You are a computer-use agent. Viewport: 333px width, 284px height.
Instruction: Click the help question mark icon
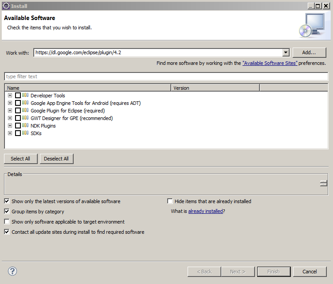pyautogui.click(x=12, y=271)
